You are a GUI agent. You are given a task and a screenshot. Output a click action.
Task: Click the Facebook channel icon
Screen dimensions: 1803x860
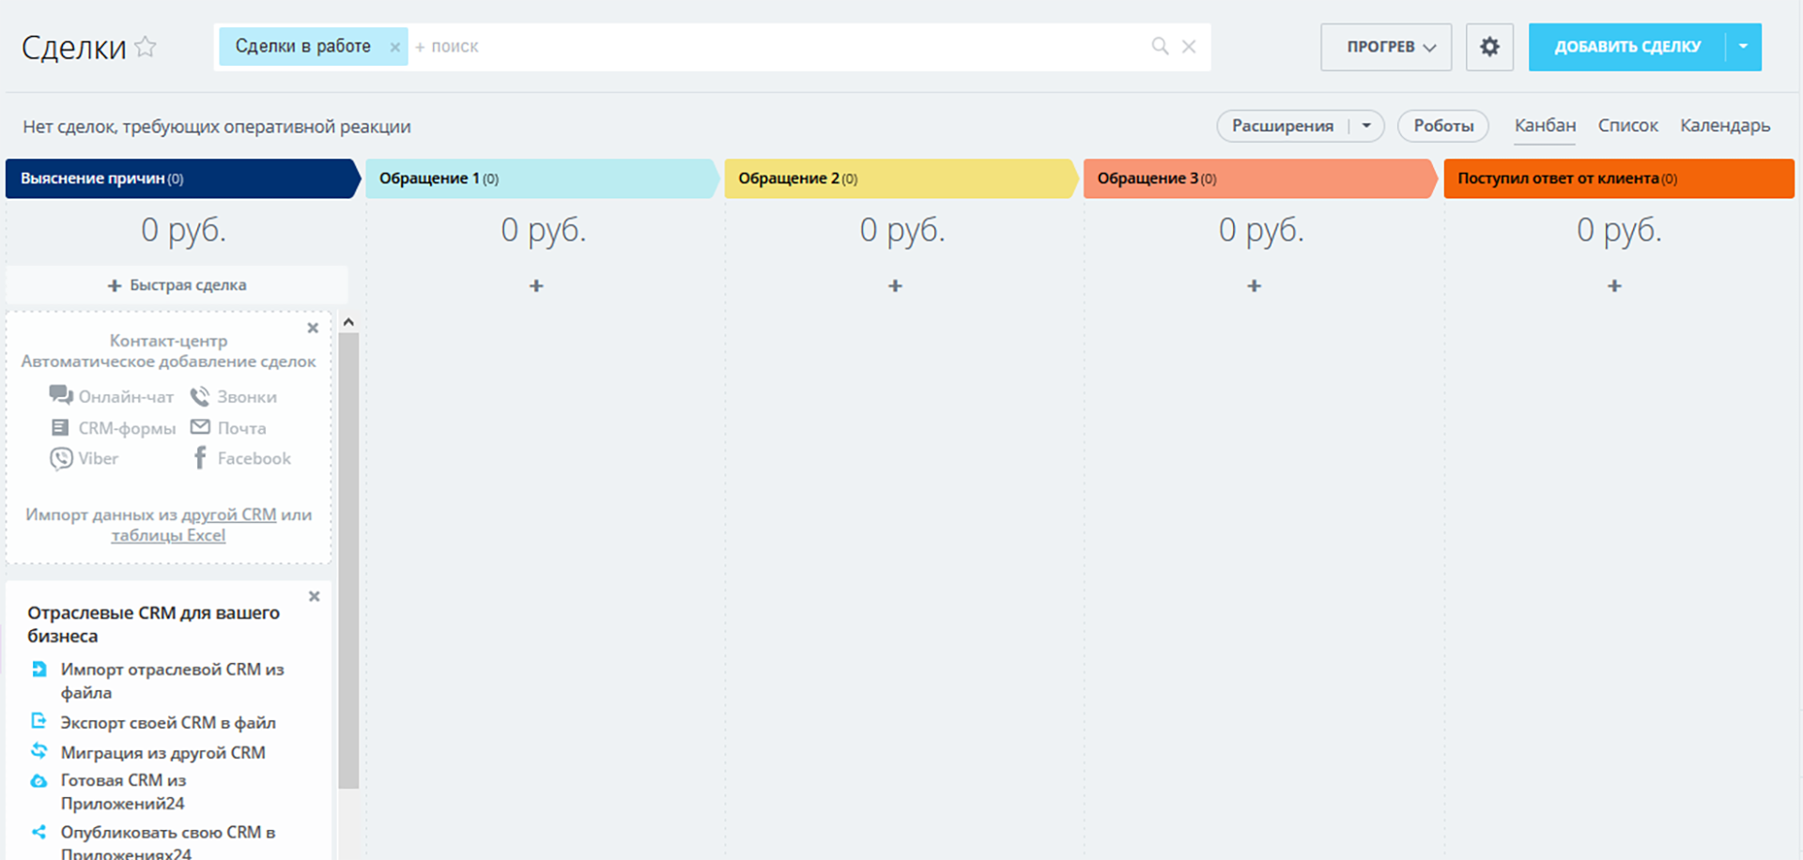tap(200, 458)
